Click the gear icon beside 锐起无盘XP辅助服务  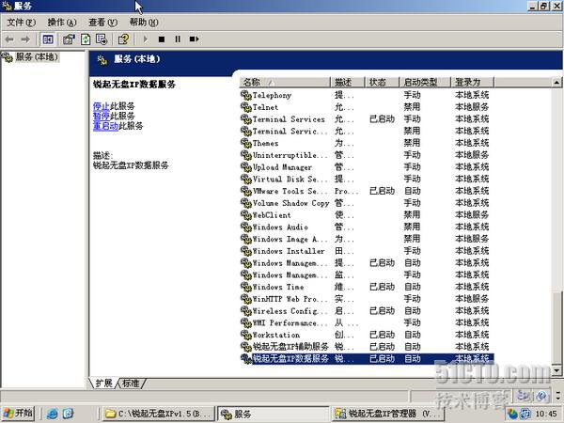pos(246,347)
